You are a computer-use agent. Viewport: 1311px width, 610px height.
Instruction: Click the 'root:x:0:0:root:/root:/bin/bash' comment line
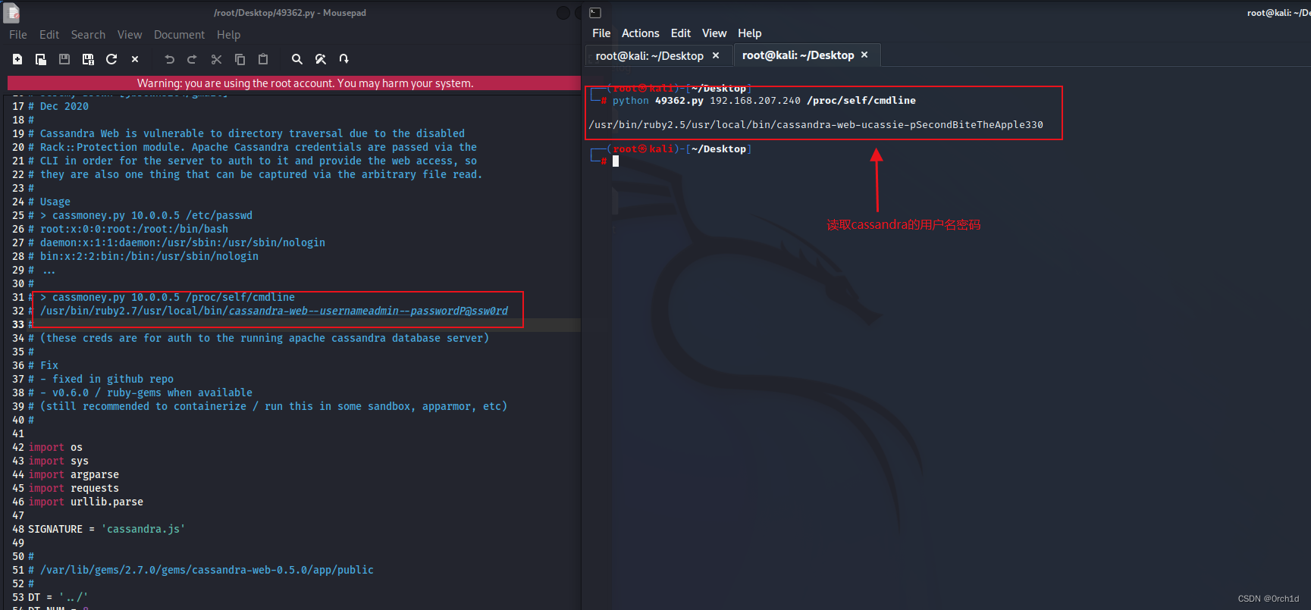128,229
